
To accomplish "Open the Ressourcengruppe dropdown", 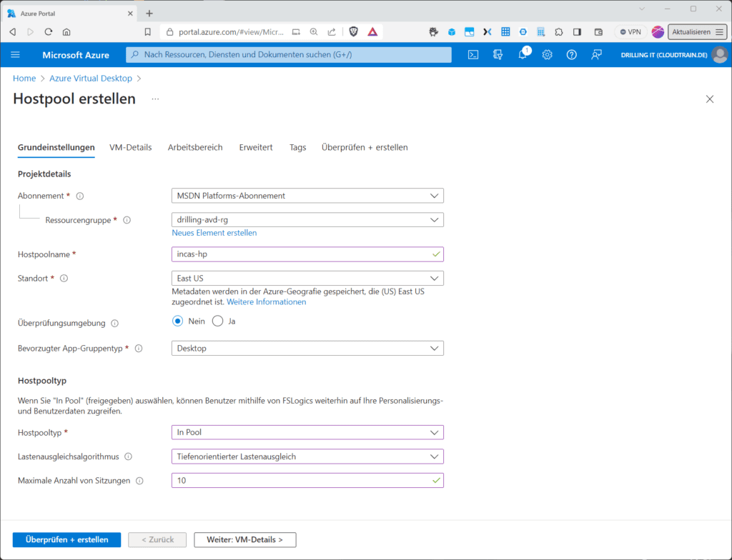I will pyautogui.click(x=307, y=219).
